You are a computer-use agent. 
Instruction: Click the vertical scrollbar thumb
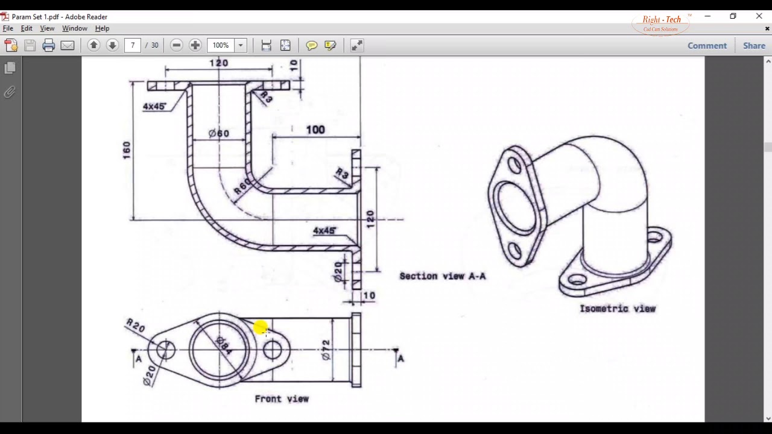[x=768, y=147]
